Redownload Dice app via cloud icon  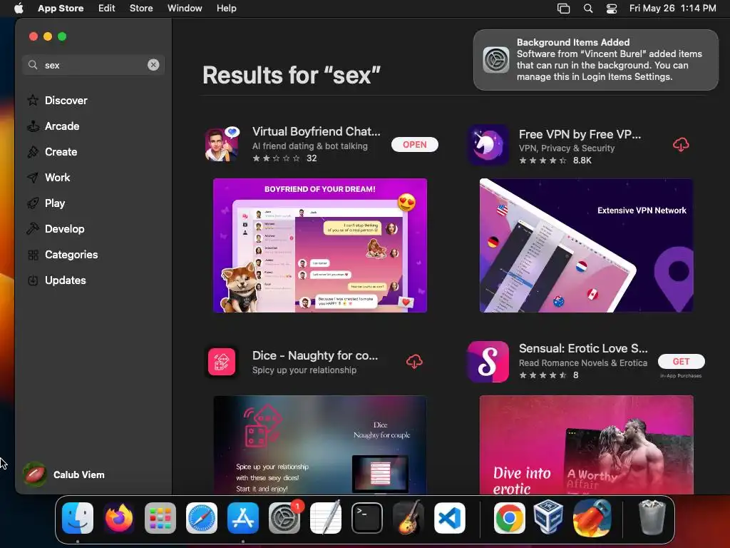[414, 362]
